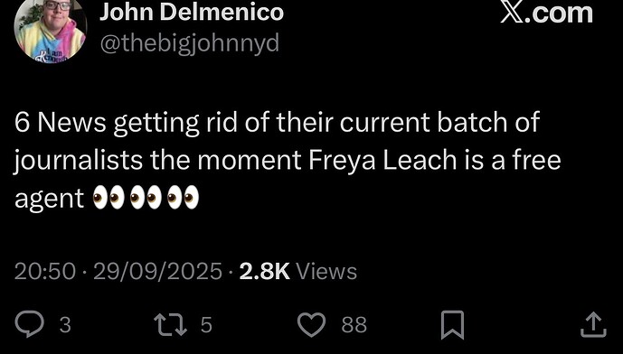This screenshot has height=354, width=623.
Task: Open the reply comment icon
Action: [x=30, y=324]
